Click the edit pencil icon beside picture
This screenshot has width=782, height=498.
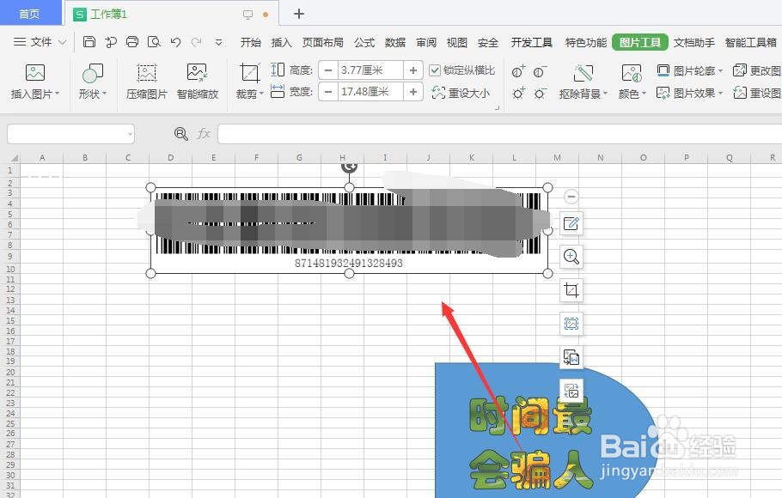coord(571,223)
